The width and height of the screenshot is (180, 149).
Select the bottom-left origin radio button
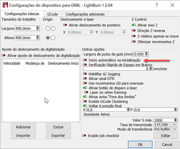pos(48,38)
